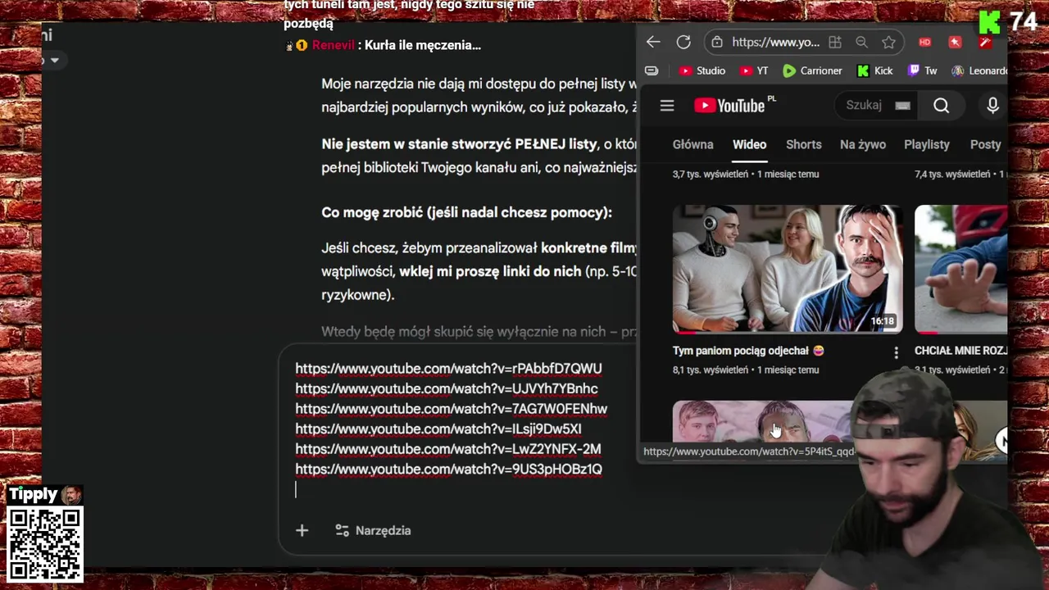This screenshot has height=590, width=1049.
Task: Open the red star extension icon
Action: click(955, 43)
